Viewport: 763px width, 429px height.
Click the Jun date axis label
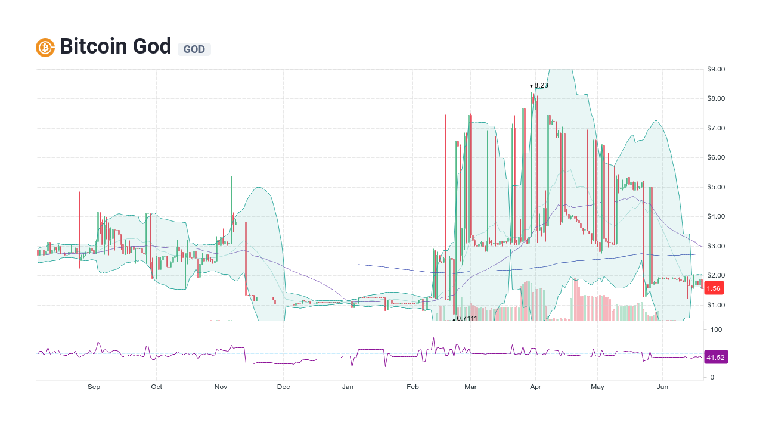662,387
